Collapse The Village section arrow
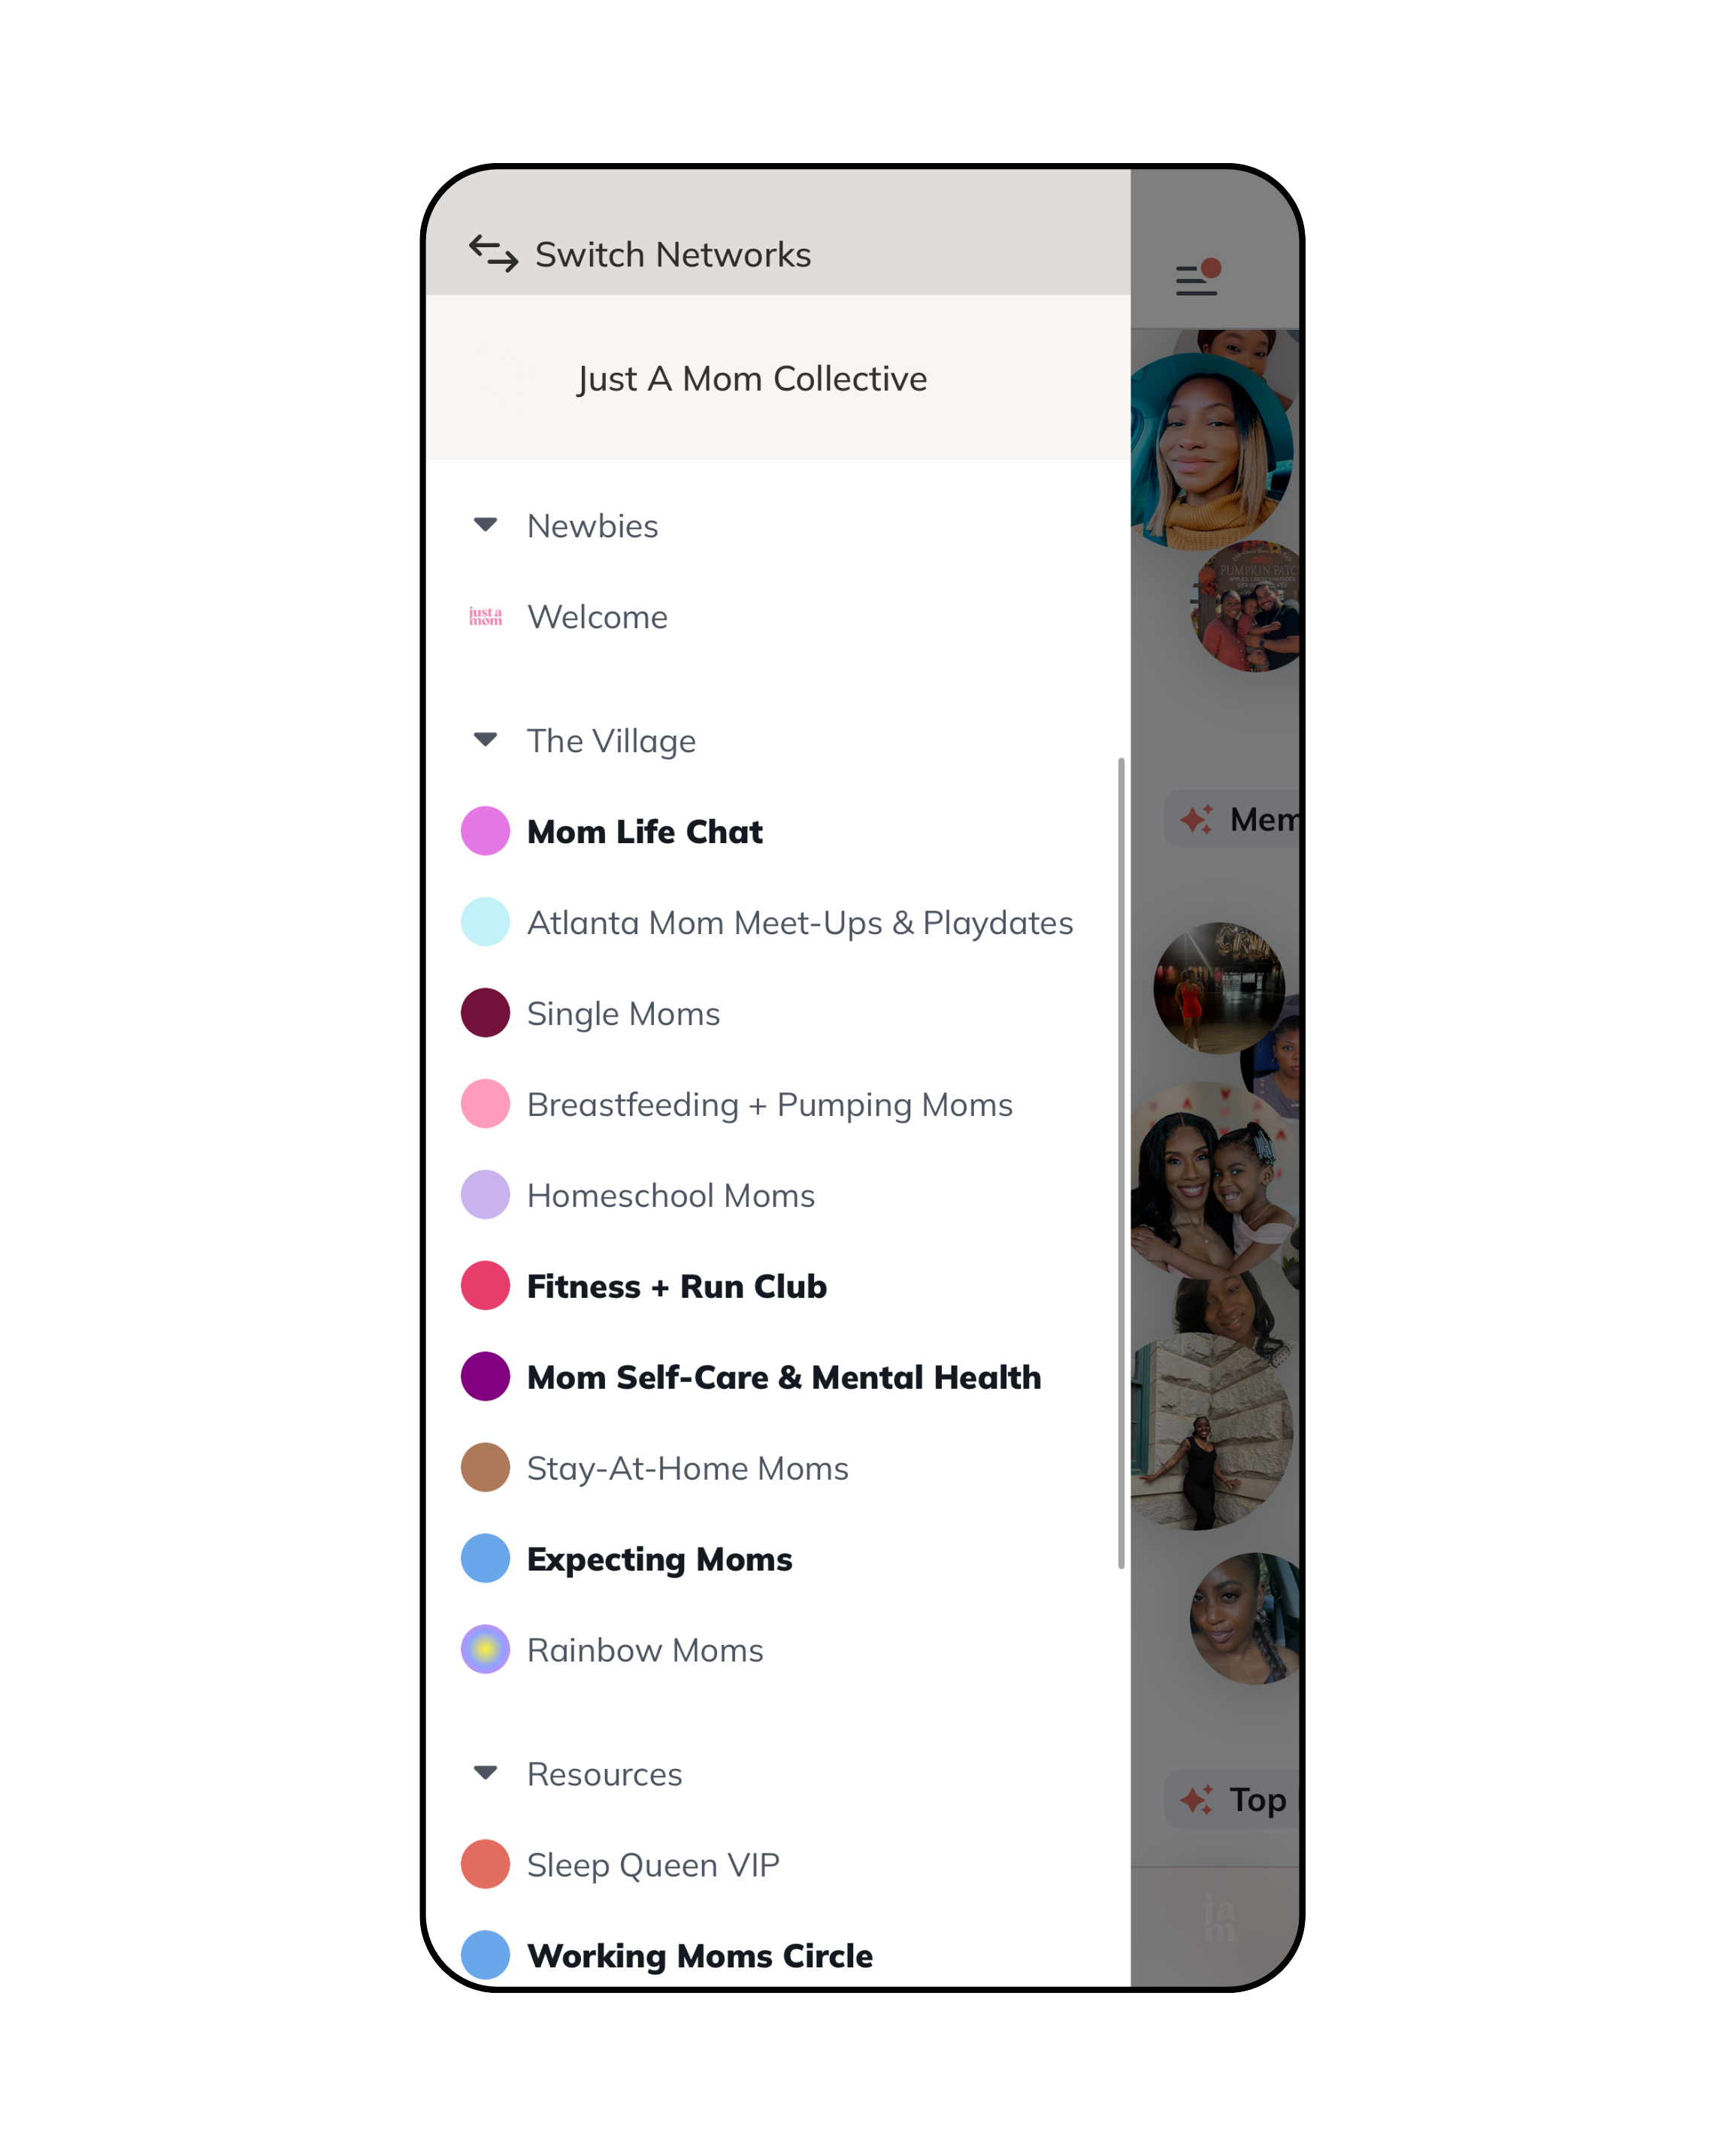The image size is (1725, 2156). point(485,740)
